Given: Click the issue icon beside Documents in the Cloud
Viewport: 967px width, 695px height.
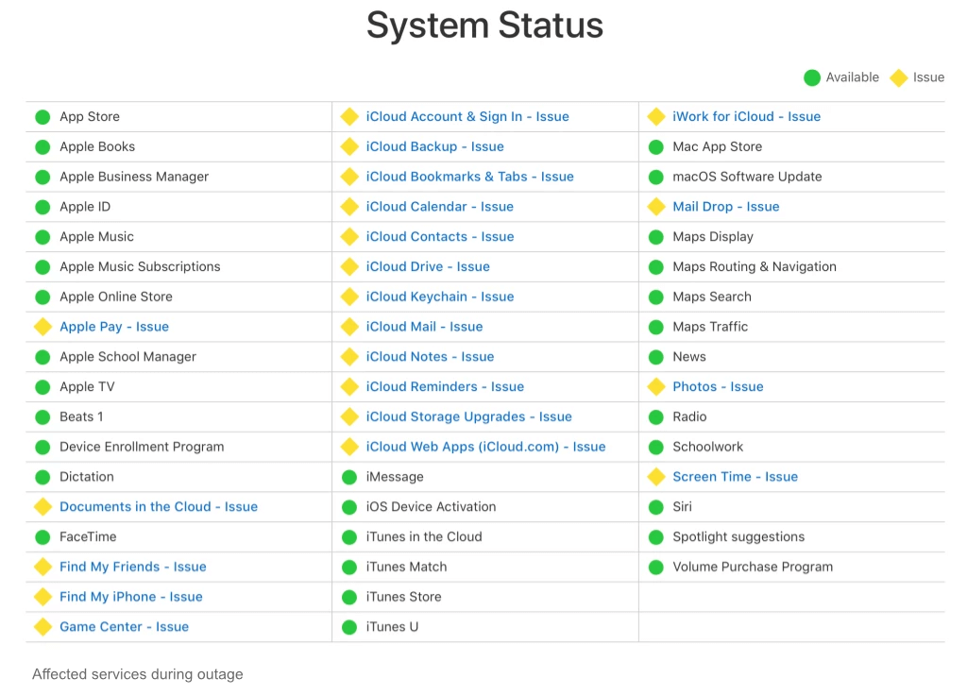Looking at the screenshot, I should pyautogui.click(x=42, y=507).
